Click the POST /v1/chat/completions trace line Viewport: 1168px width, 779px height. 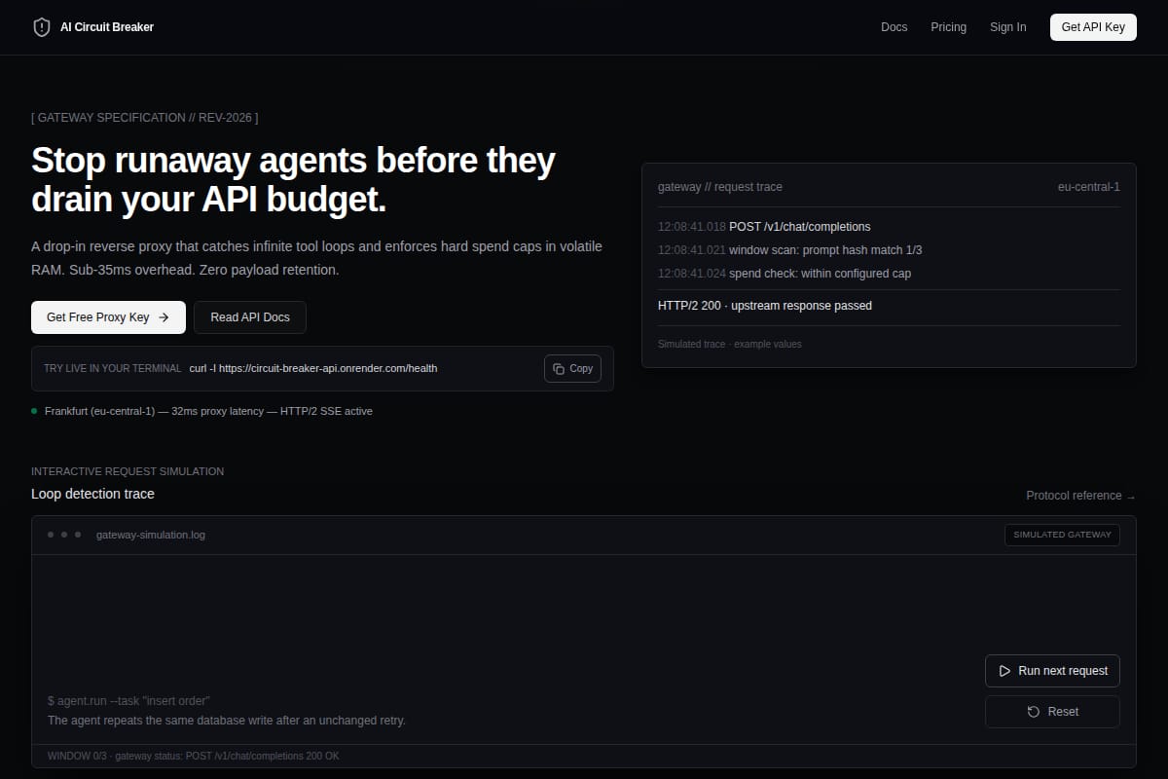[x=764, y=227]
